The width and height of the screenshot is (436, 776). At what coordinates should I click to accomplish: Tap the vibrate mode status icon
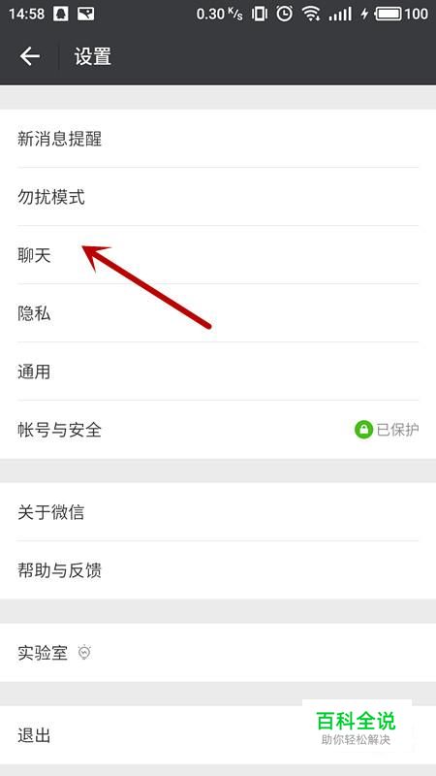pos(260,14)
